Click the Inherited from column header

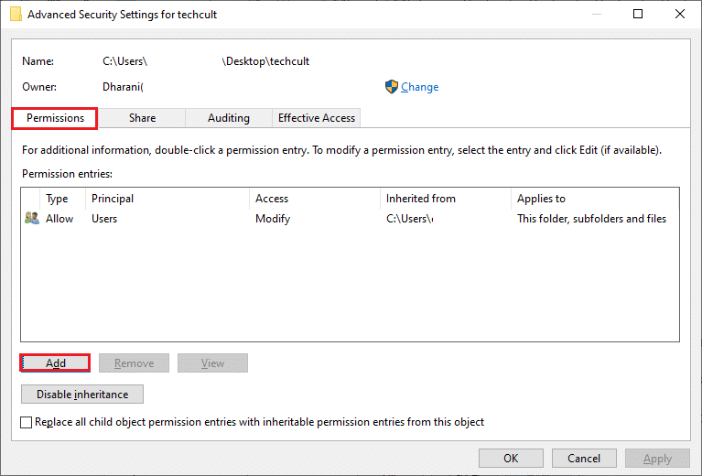point(445,199)
